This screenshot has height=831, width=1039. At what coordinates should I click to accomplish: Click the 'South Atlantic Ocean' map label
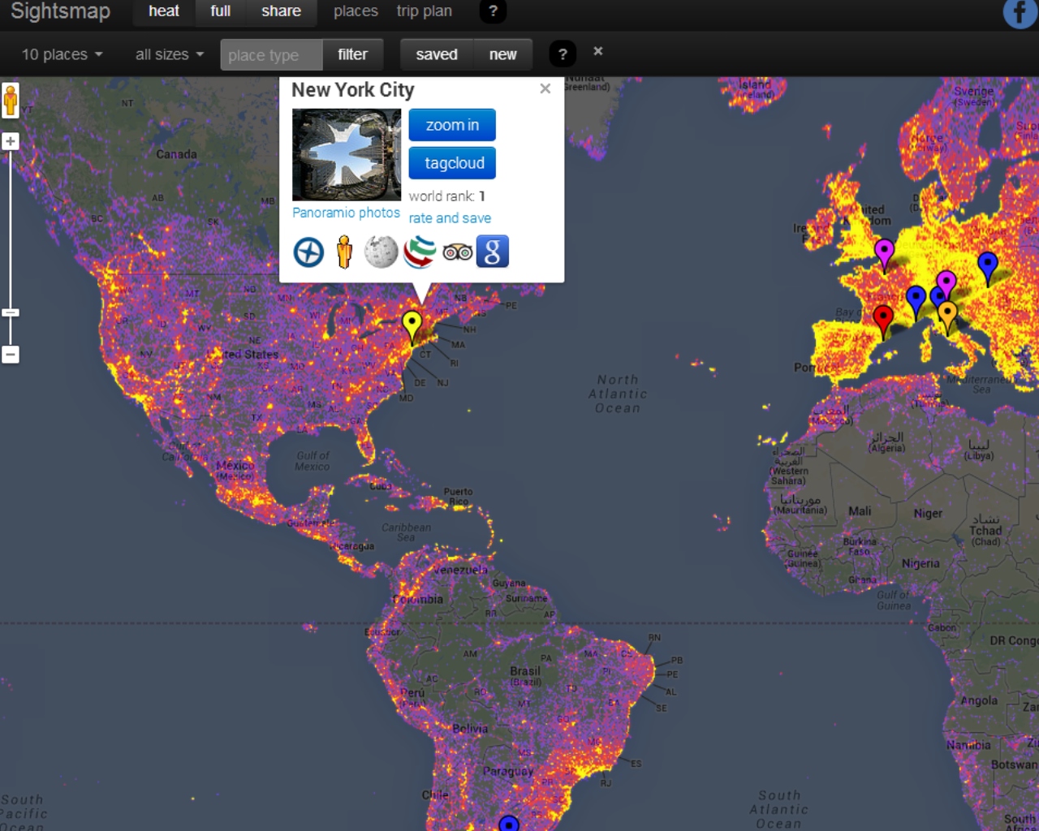pyautogui.click(x=779, y=810)
